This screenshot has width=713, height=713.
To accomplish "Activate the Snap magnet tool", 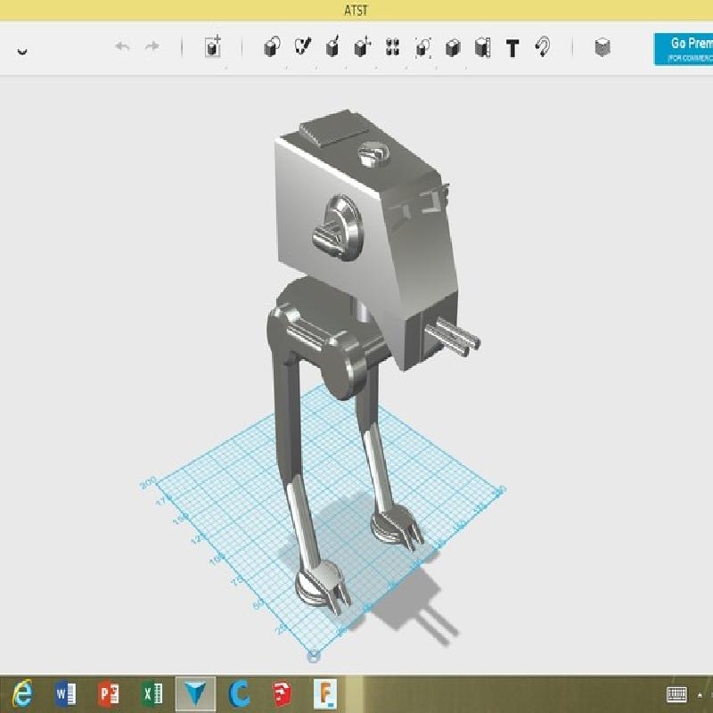I will click(542, 46).
